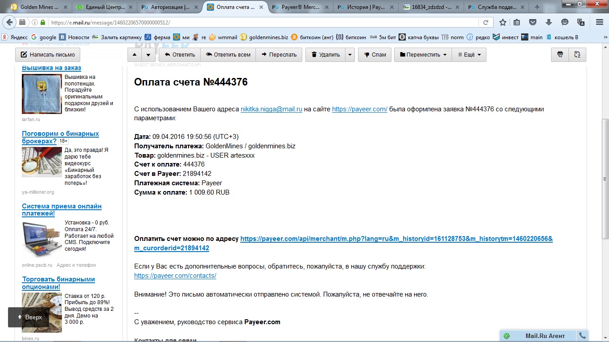The width and height of the screenshot is (609, 342).
Task: Open the Яндекс bookmark
Action: [x=15, y=37]
